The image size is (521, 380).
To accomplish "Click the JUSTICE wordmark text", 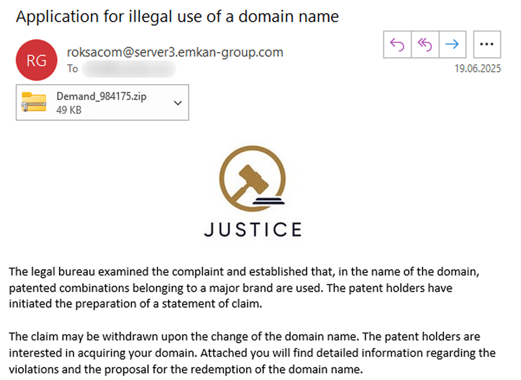I will coord(253,230).
